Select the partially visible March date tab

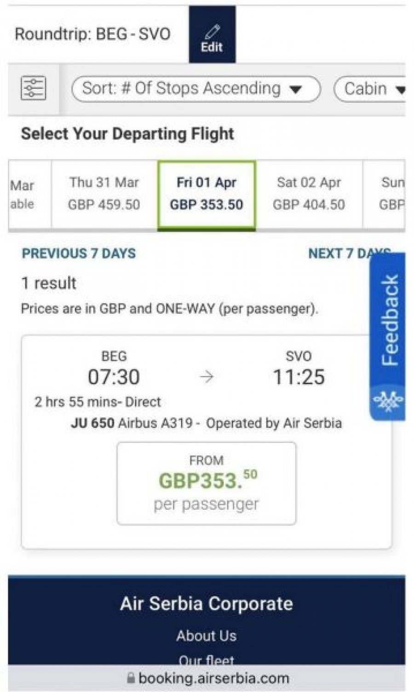29,194
